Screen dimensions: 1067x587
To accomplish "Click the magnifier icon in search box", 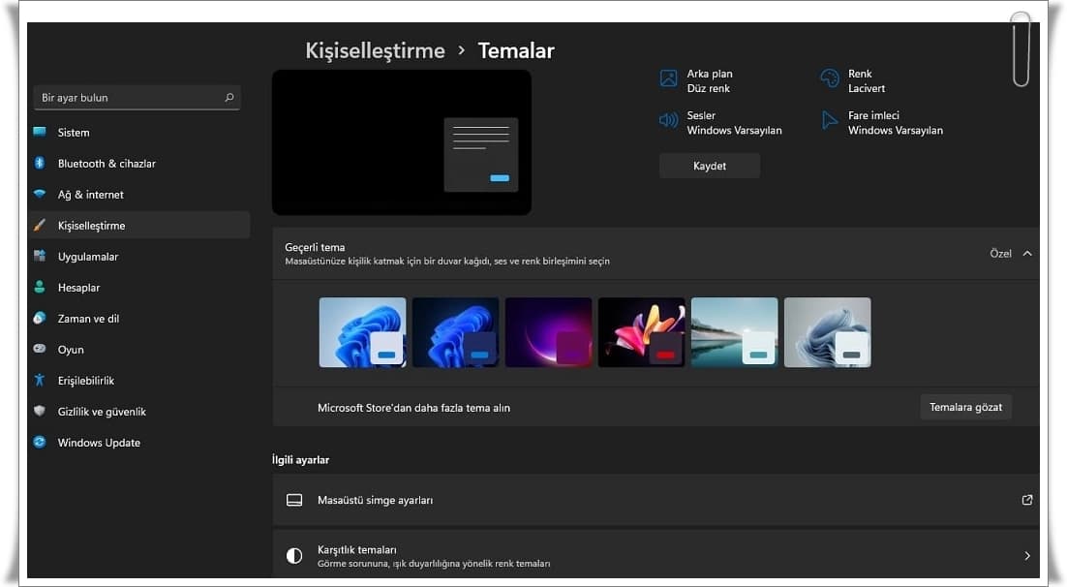I will point(229,98).
